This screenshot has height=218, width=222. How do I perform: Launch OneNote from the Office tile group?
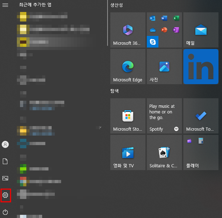click(x=176, y=30)
